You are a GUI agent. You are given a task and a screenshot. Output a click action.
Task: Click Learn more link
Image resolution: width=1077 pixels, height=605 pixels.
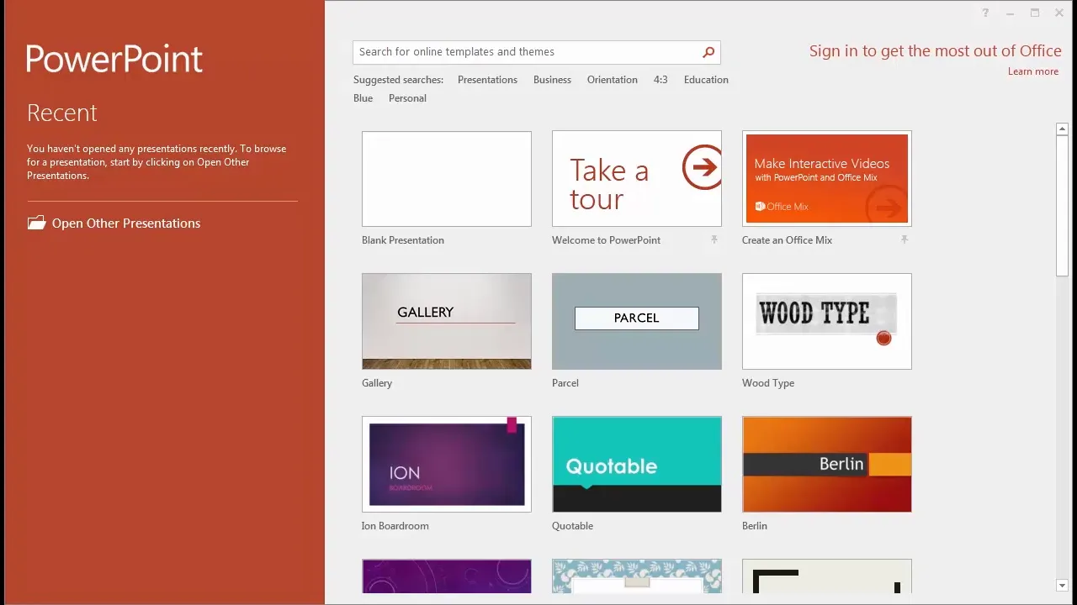(1032, 71)
